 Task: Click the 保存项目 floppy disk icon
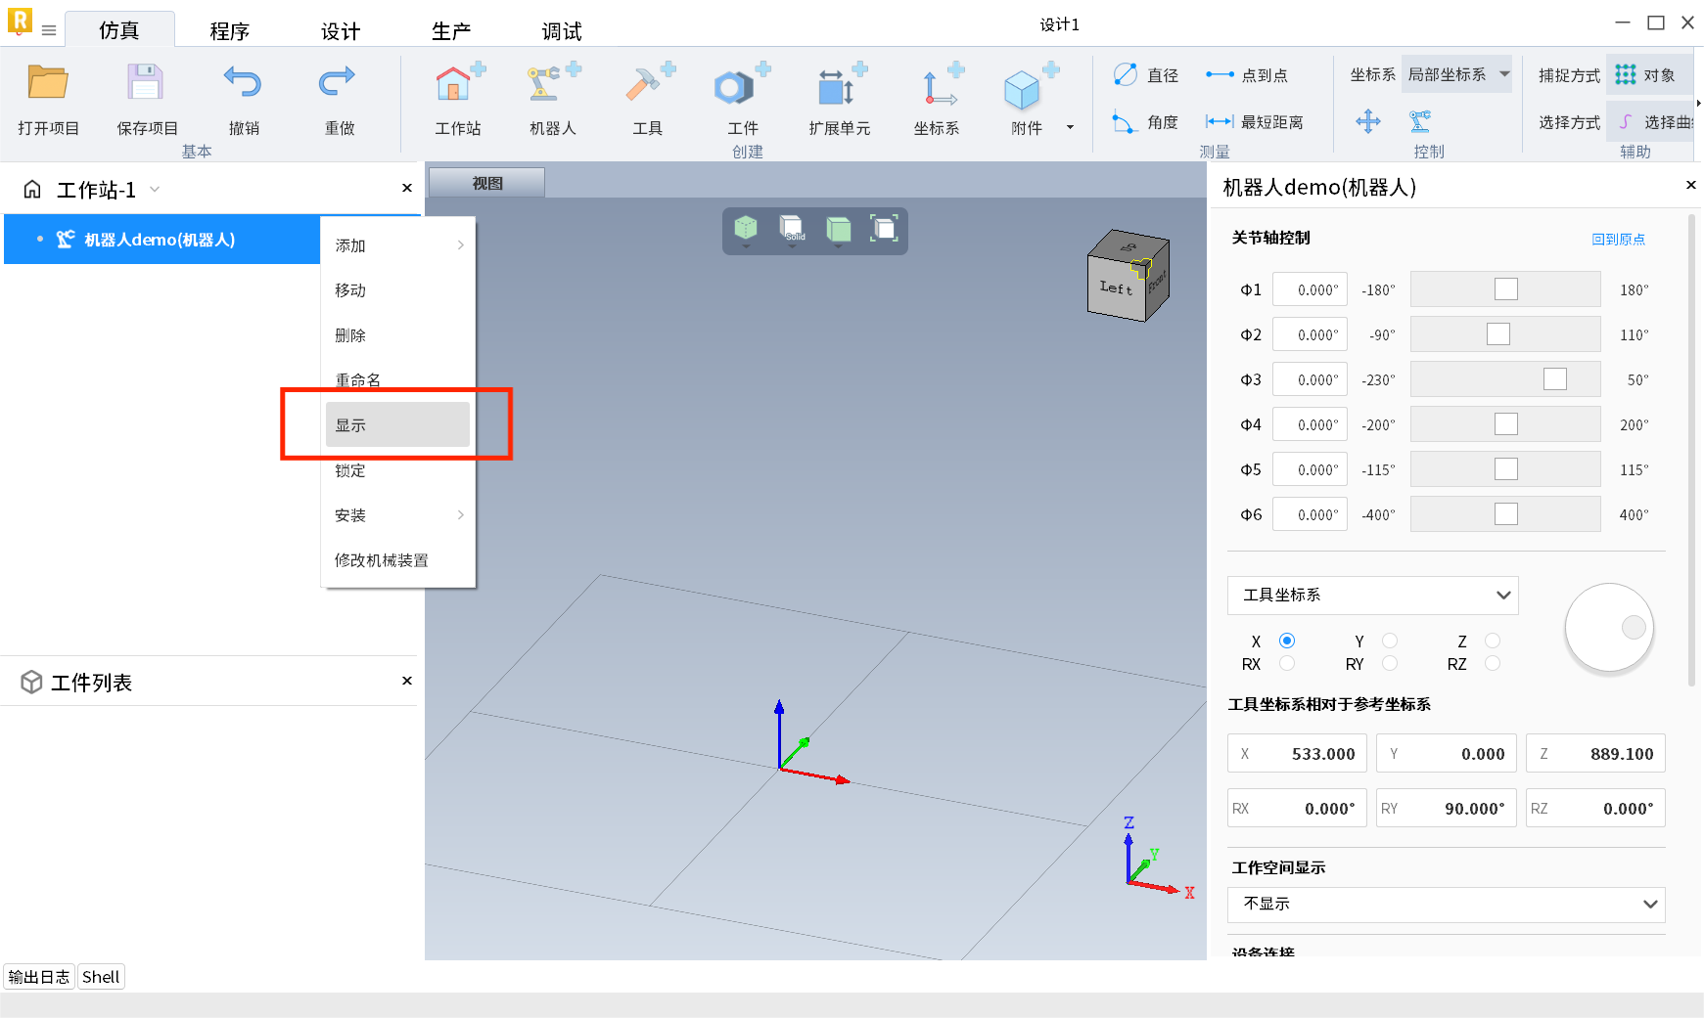pos(145,83)
